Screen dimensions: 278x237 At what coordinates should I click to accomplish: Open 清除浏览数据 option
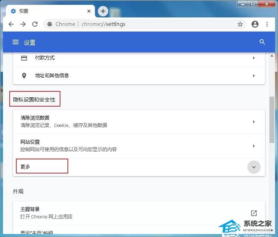(x=139, y=122)
